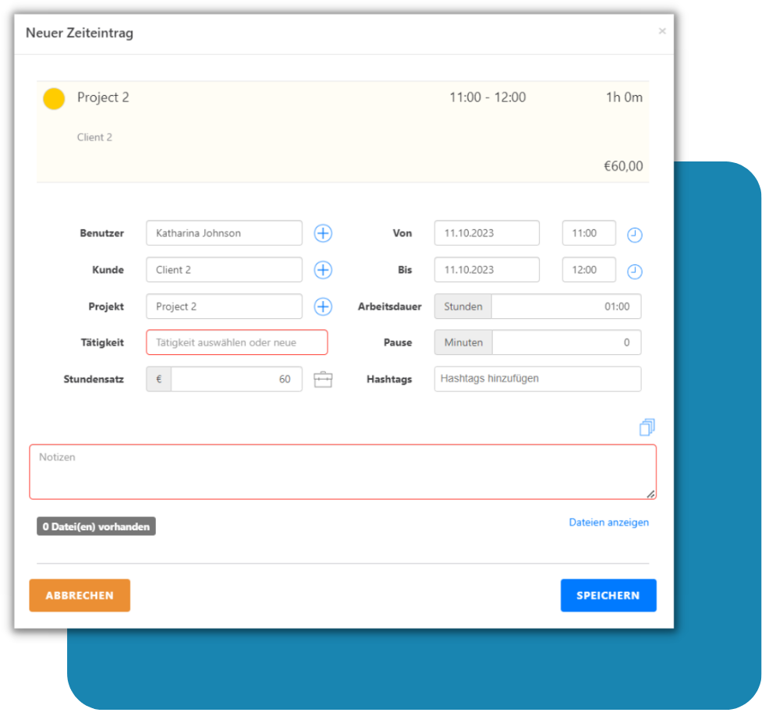Open the clock picker for Von time
Image resolution: width=776 pixels, height=716 pixels.
click(x=635, y=234)
